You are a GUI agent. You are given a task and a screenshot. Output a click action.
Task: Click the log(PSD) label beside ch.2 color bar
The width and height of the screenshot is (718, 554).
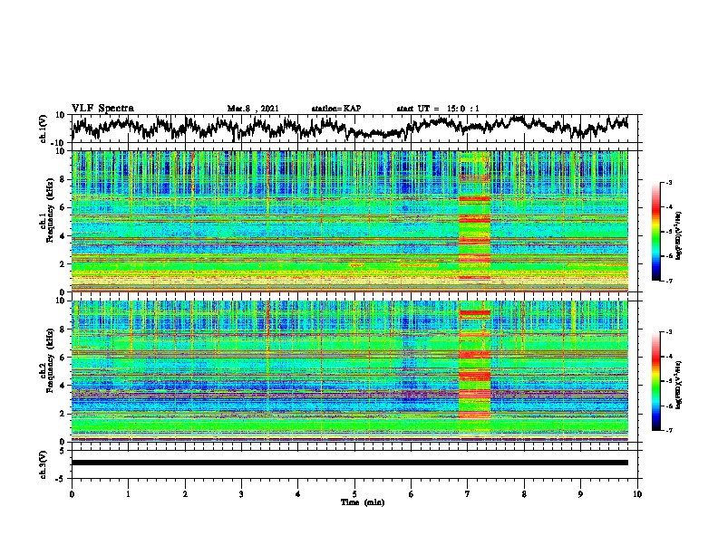678,385
